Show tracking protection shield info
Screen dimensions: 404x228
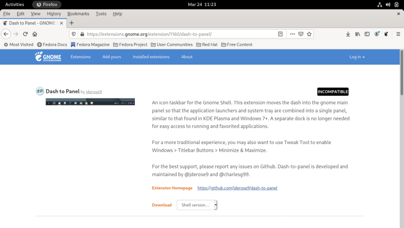(x=74, y=34)
